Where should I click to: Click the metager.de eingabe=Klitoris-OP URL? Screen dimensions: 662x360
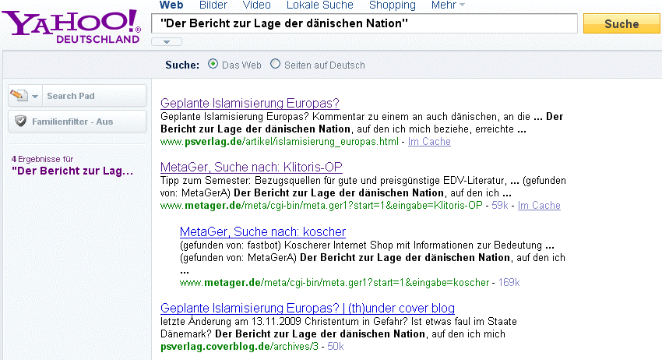(322, 206)
